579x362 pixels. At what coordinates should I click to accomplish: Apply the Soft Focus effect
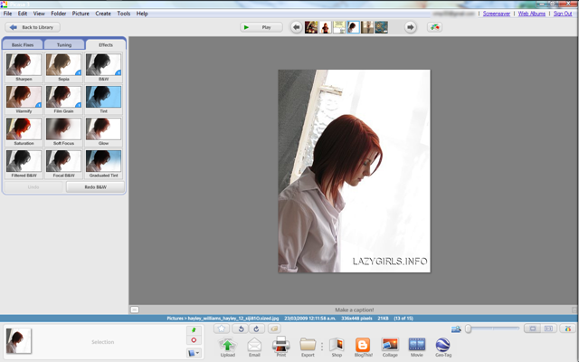pos(63,129)
